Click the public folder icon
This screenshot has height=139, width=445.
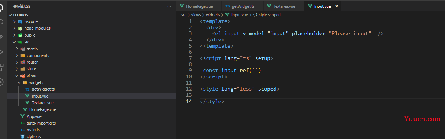(20, 35)
